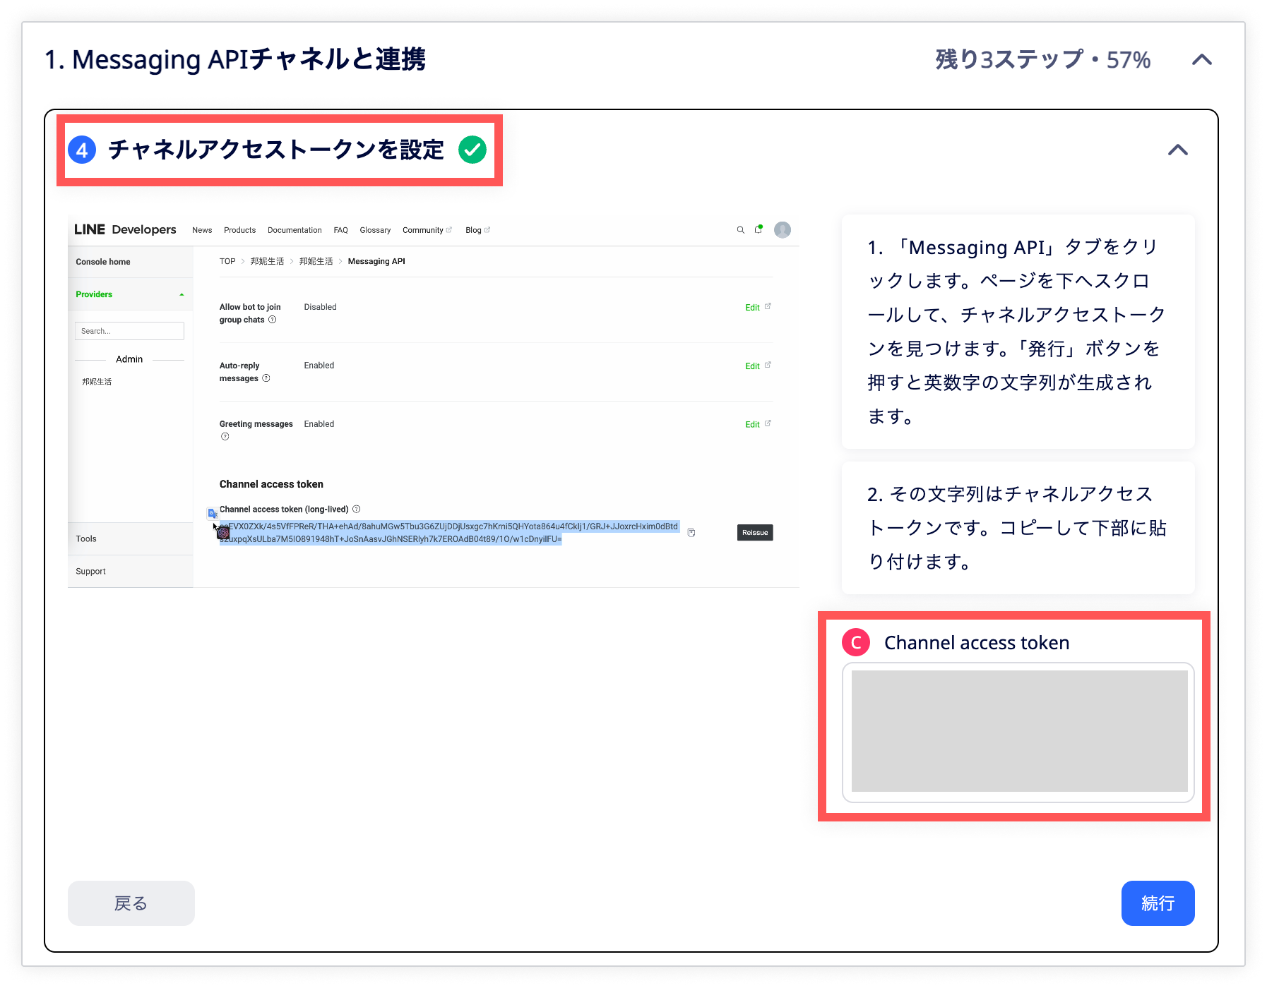1267x988 pixels.
Task: Click the user avatar icon in navbar
Action: tap(783, 229)
